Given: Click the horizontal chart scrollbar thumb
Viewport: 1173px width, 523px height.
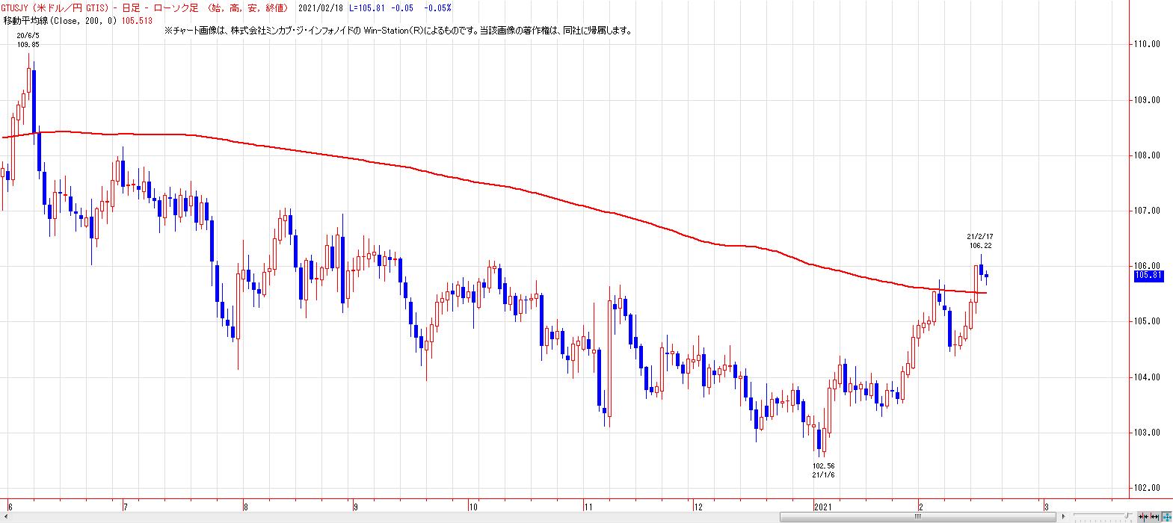Looking at the screenshot, I should (918, 516).
